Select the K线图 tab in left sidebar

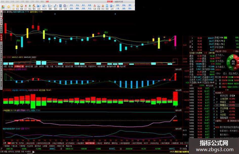pyautogui.click(x=1, y=38)
